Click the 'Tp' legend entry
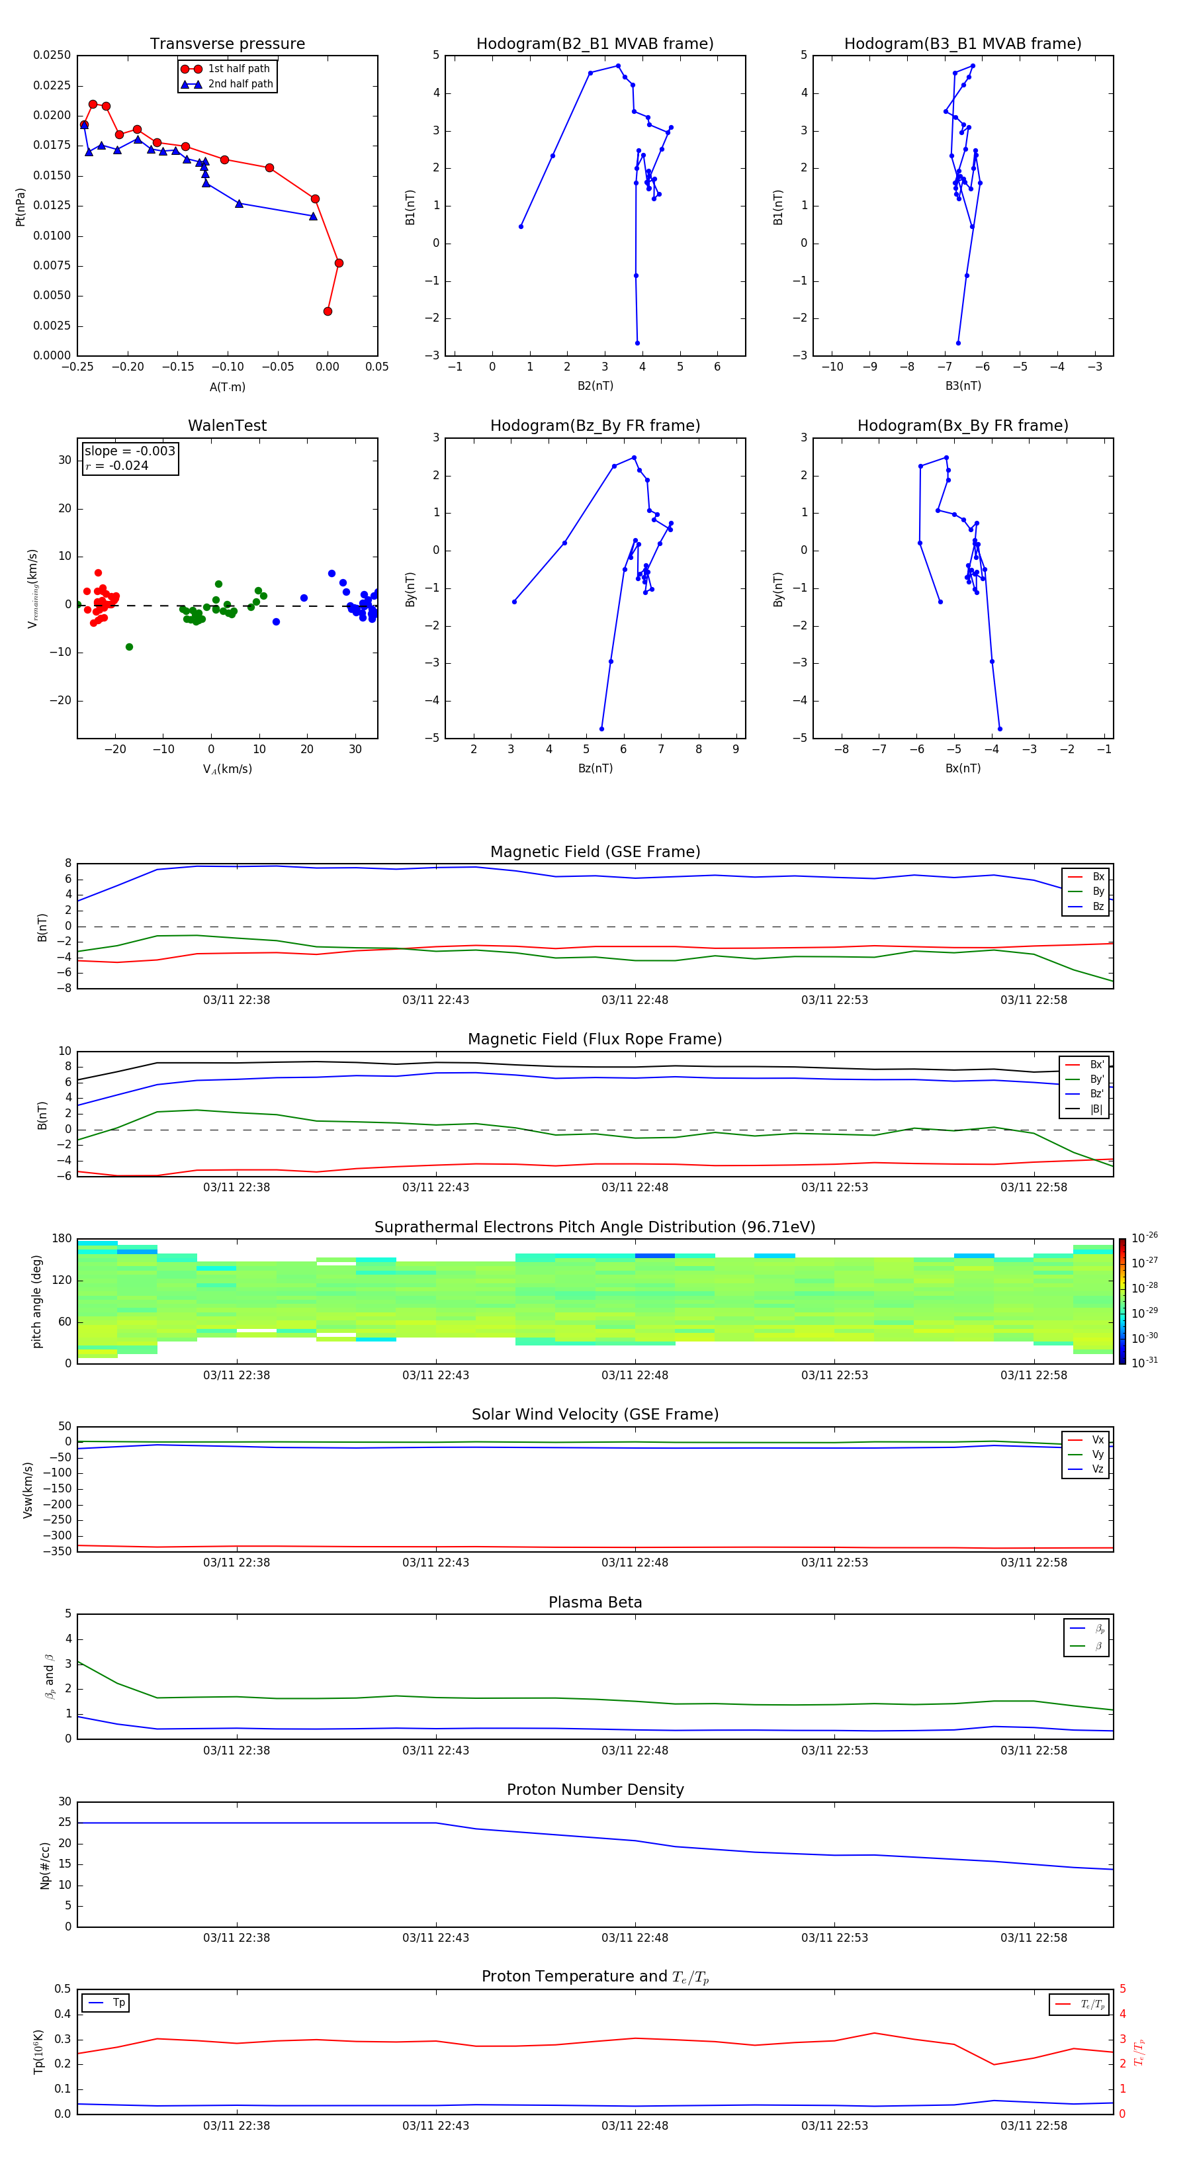 [x=106, y=2003]
